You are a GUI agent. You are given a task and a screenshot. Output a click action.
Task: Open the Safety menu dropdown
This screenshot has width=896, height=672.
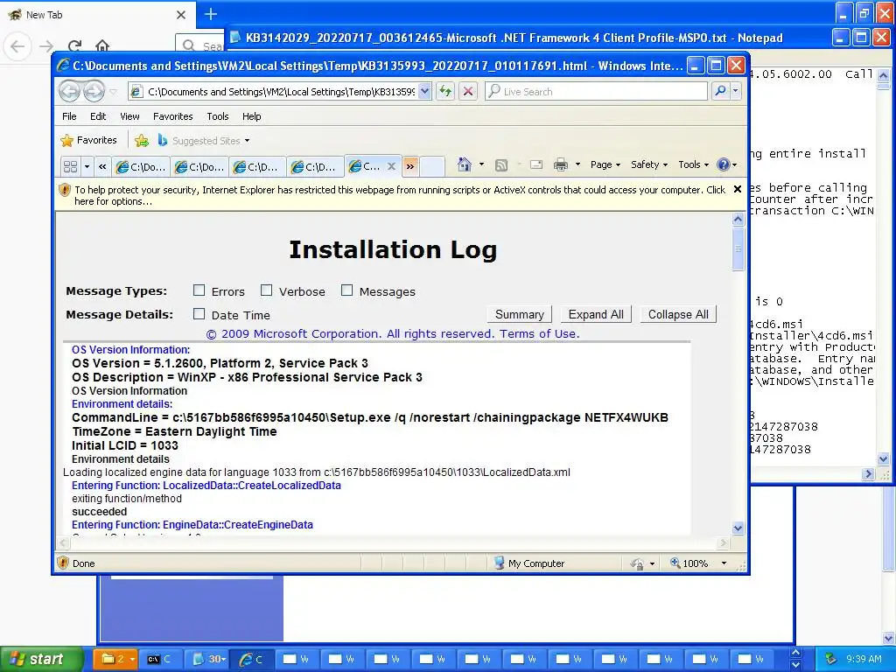click(649, 164)
